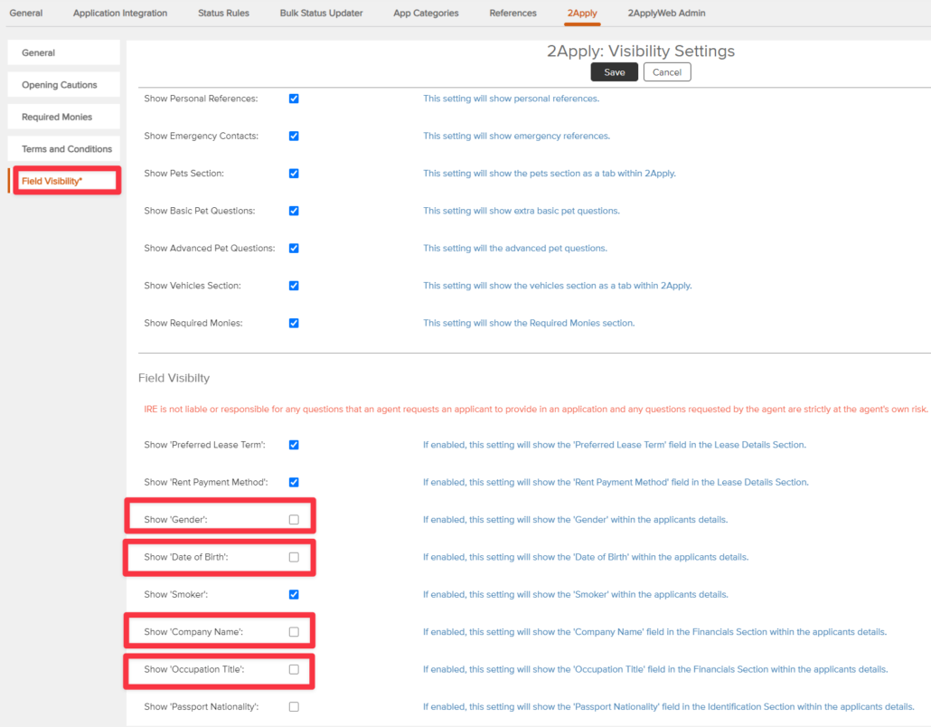
Task: Click the pets section tab description text
Action: click(x=550, y=174)
